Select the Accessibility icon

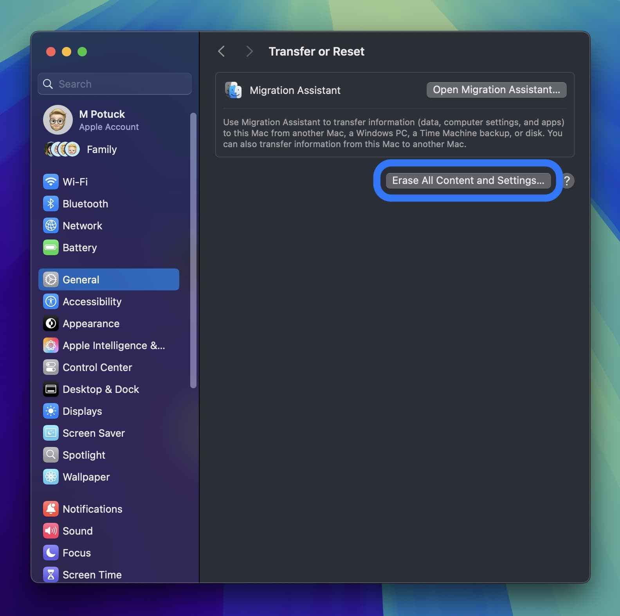pos(51,301)
